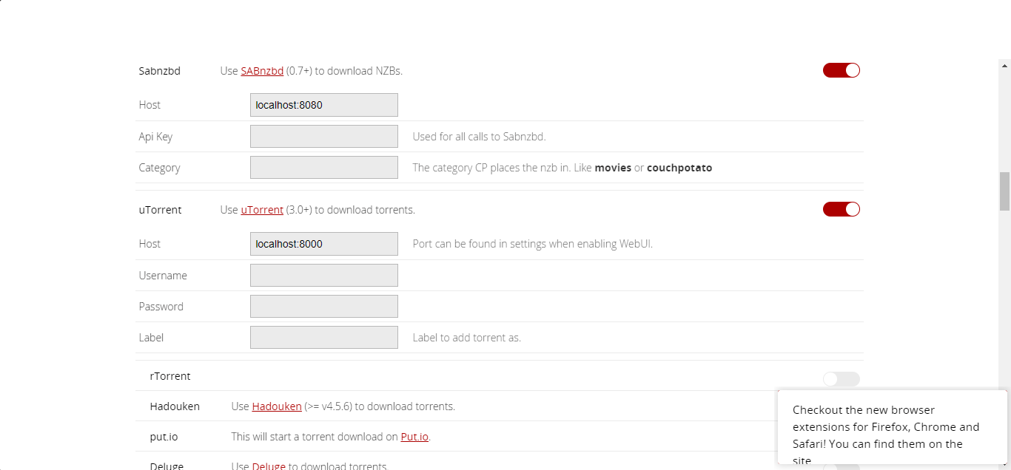This screenshot has height=470, width=1011.
Task: Disable the Sabnzbd downloader toggle
Action: click(x=841, y=70)
